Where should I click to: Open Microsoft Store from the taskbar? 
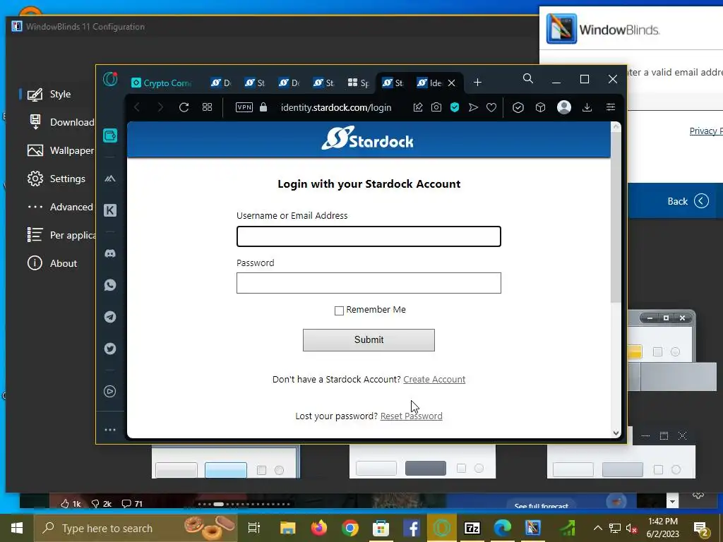coord(381,528)
